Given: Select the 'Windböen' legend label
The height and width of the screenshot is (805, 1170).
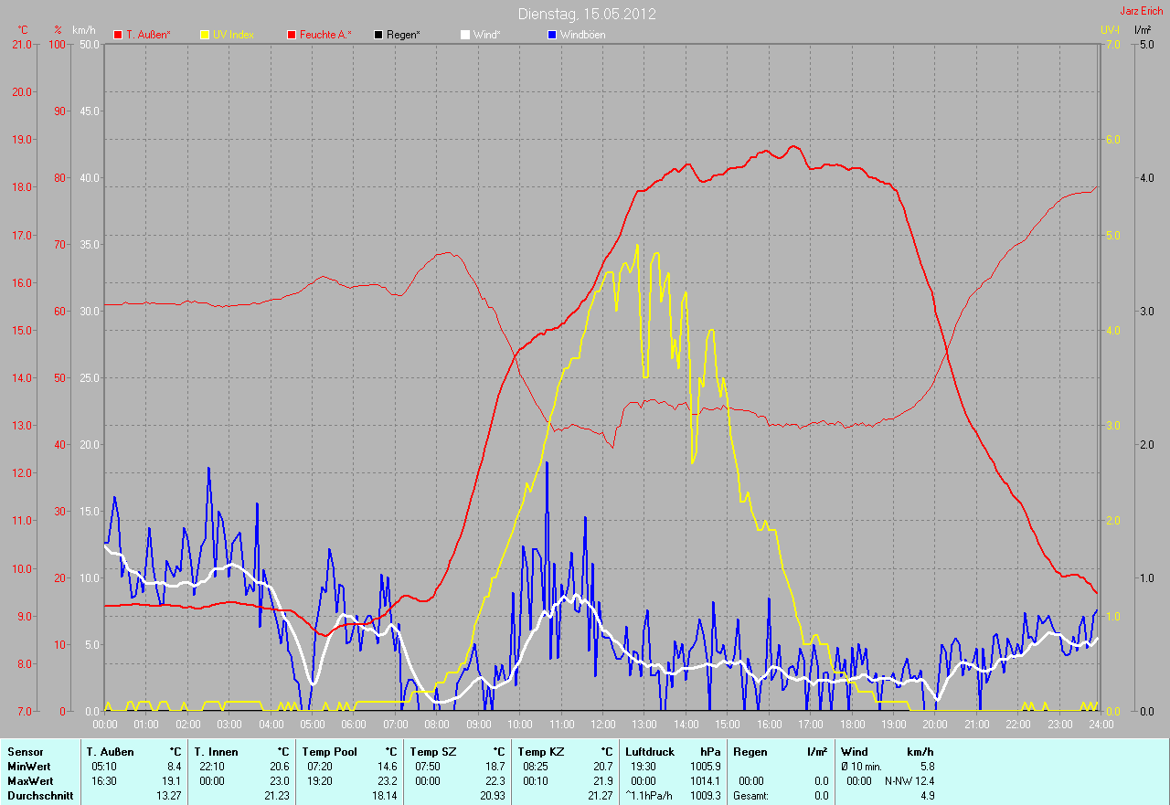Looking at the screenshot, I should tap(582, 35).
